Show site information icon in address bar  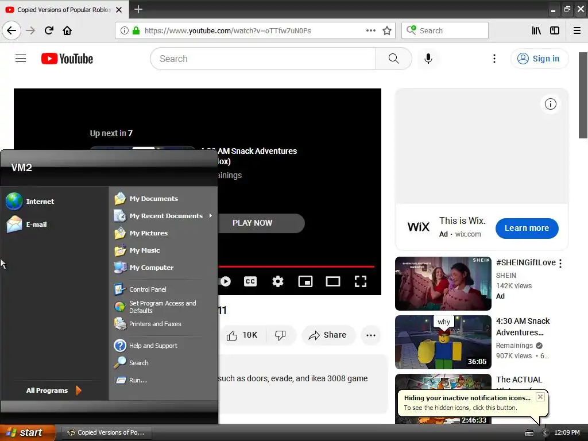click(125, 30)
